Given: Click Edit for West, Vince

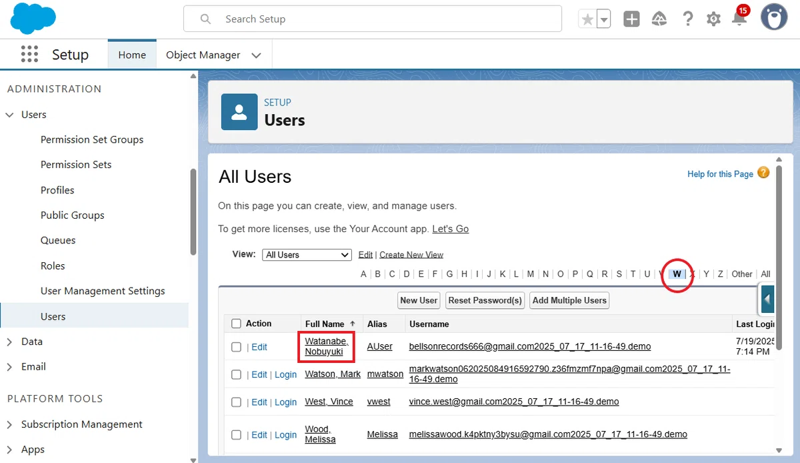Looking at the screenshot, I should coord(259,402).
